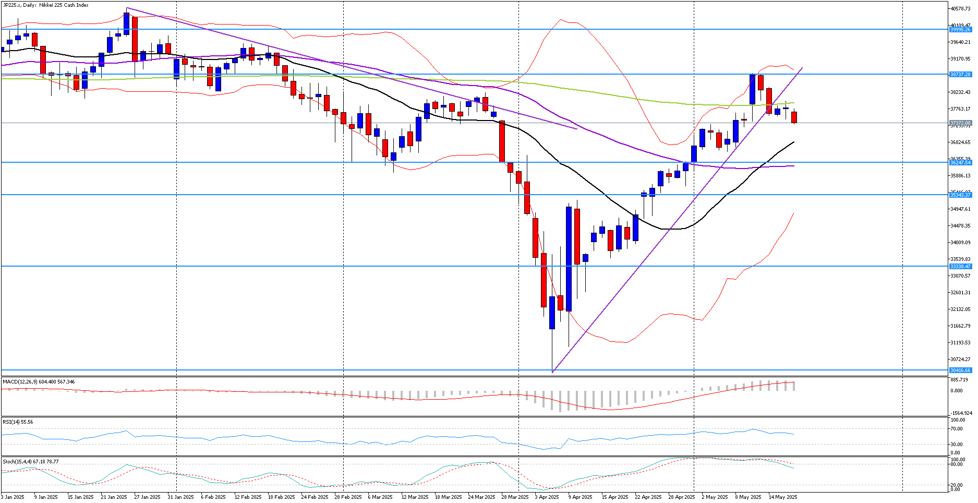Click the last red candlestick on chart
This screenshot has height=503, width=978.
(794, 117)
